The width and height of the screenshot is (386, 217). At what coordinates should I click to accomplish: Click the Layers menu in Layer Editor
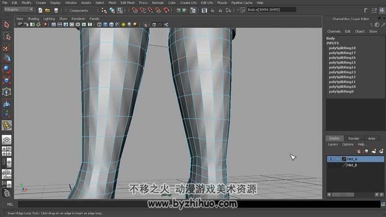pos(332,145)
